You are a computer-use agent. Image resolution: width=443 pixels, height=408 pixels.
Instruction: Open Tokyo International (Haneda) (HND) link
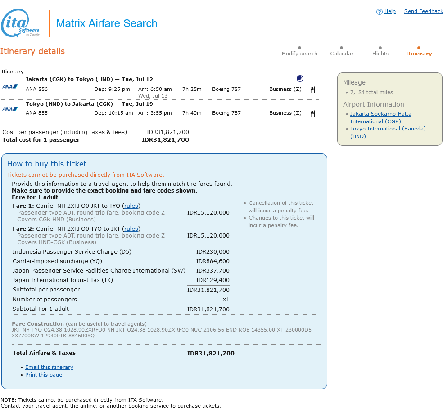point(388,132)
